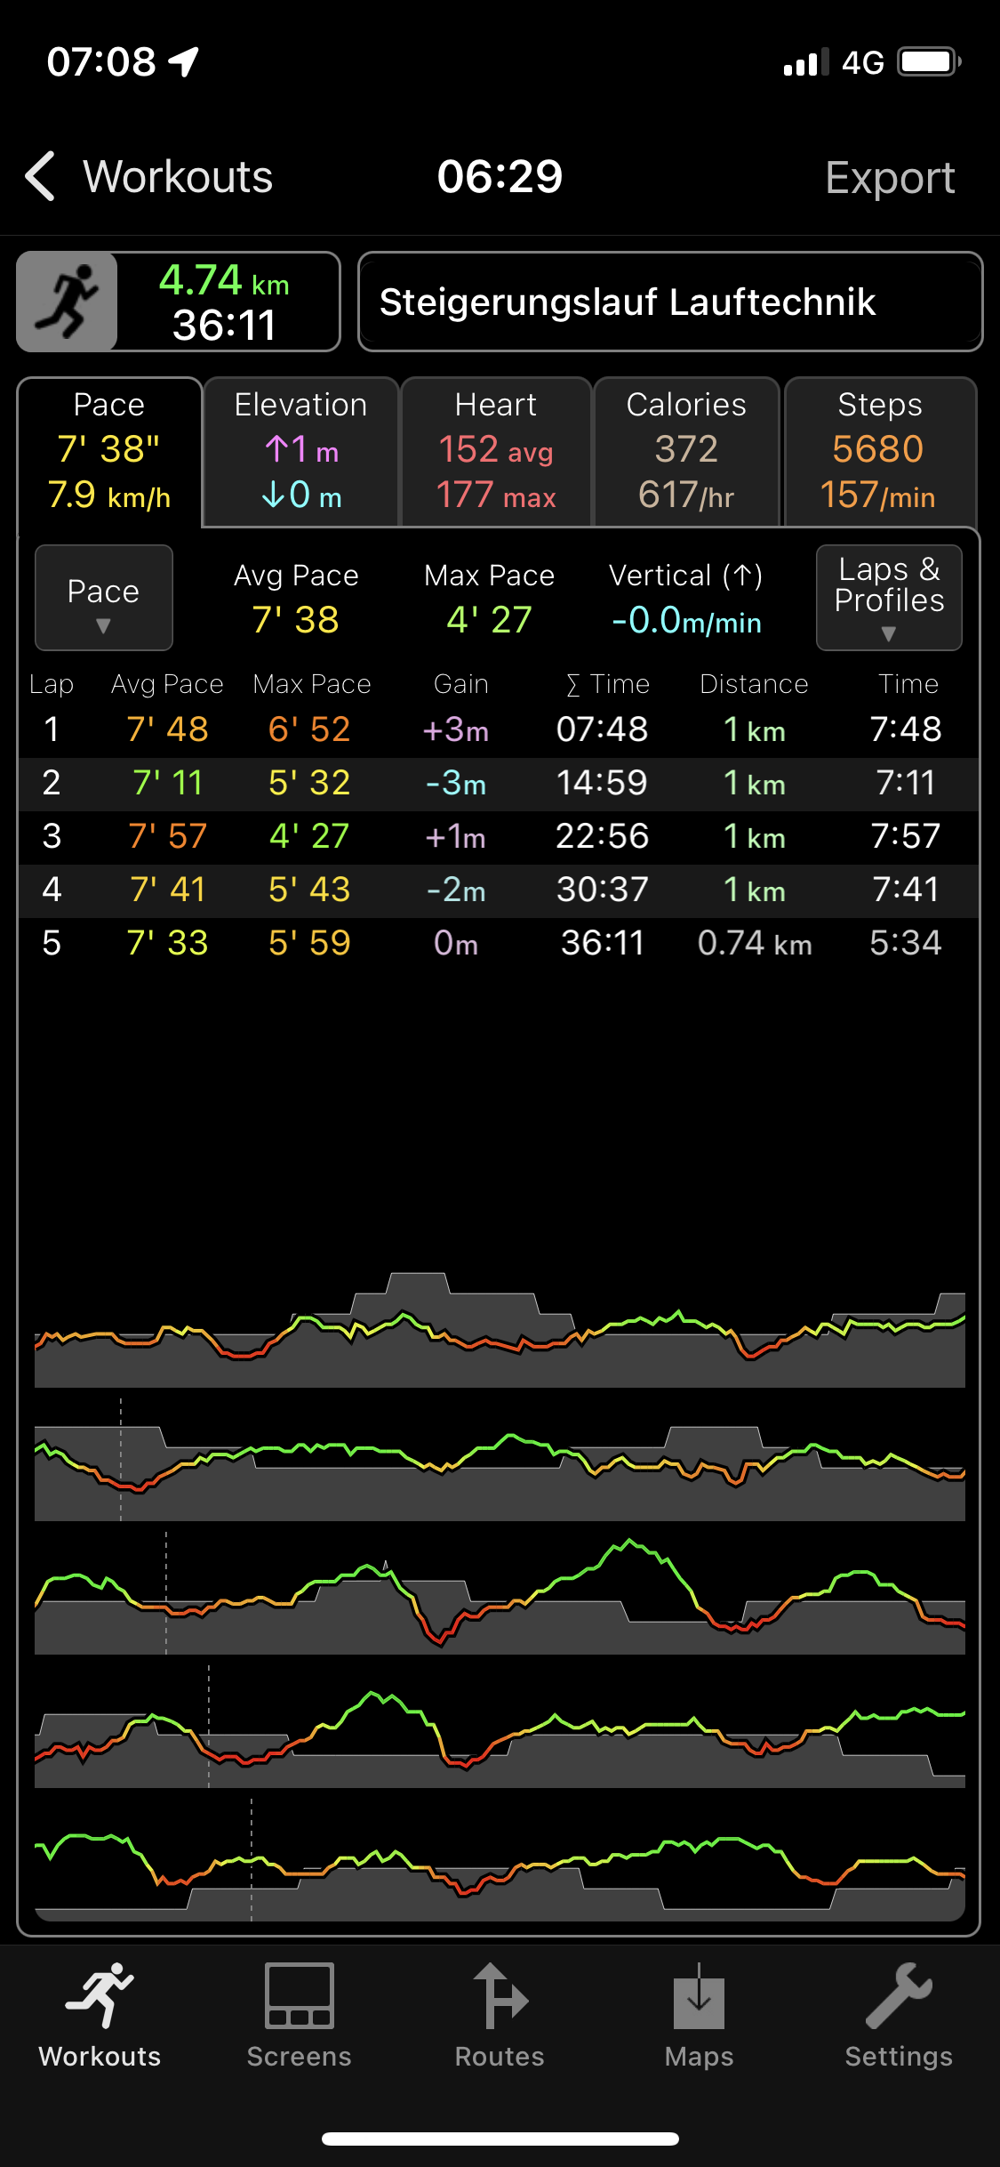Screen dimensions: 1000x2167
Task: Open Workouts tab runner icon in bottom bar
Action: pyautogui.click(x=100, y=1997)
